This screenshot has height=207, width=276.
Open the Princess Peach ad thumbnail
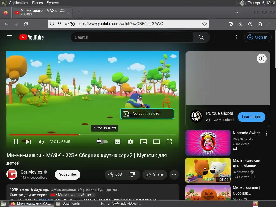pos(208,143)
